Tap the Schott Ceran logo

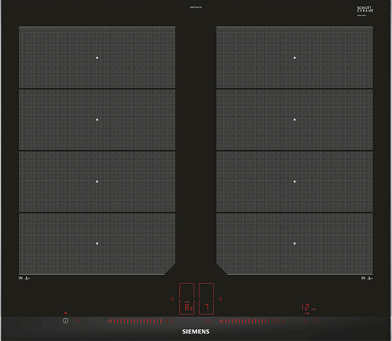tap(365, 10)
